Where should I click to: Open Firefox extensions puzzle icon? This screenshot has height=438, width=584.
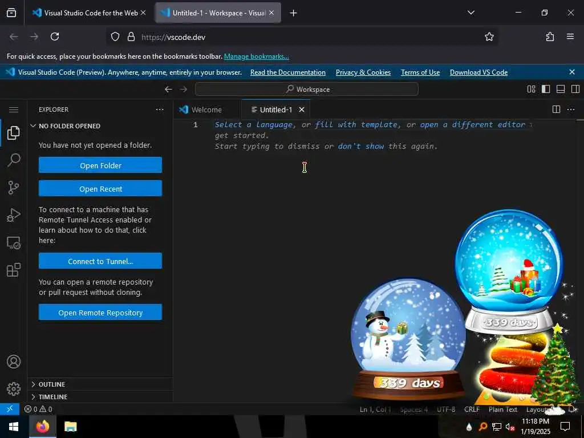pos(550,36)
